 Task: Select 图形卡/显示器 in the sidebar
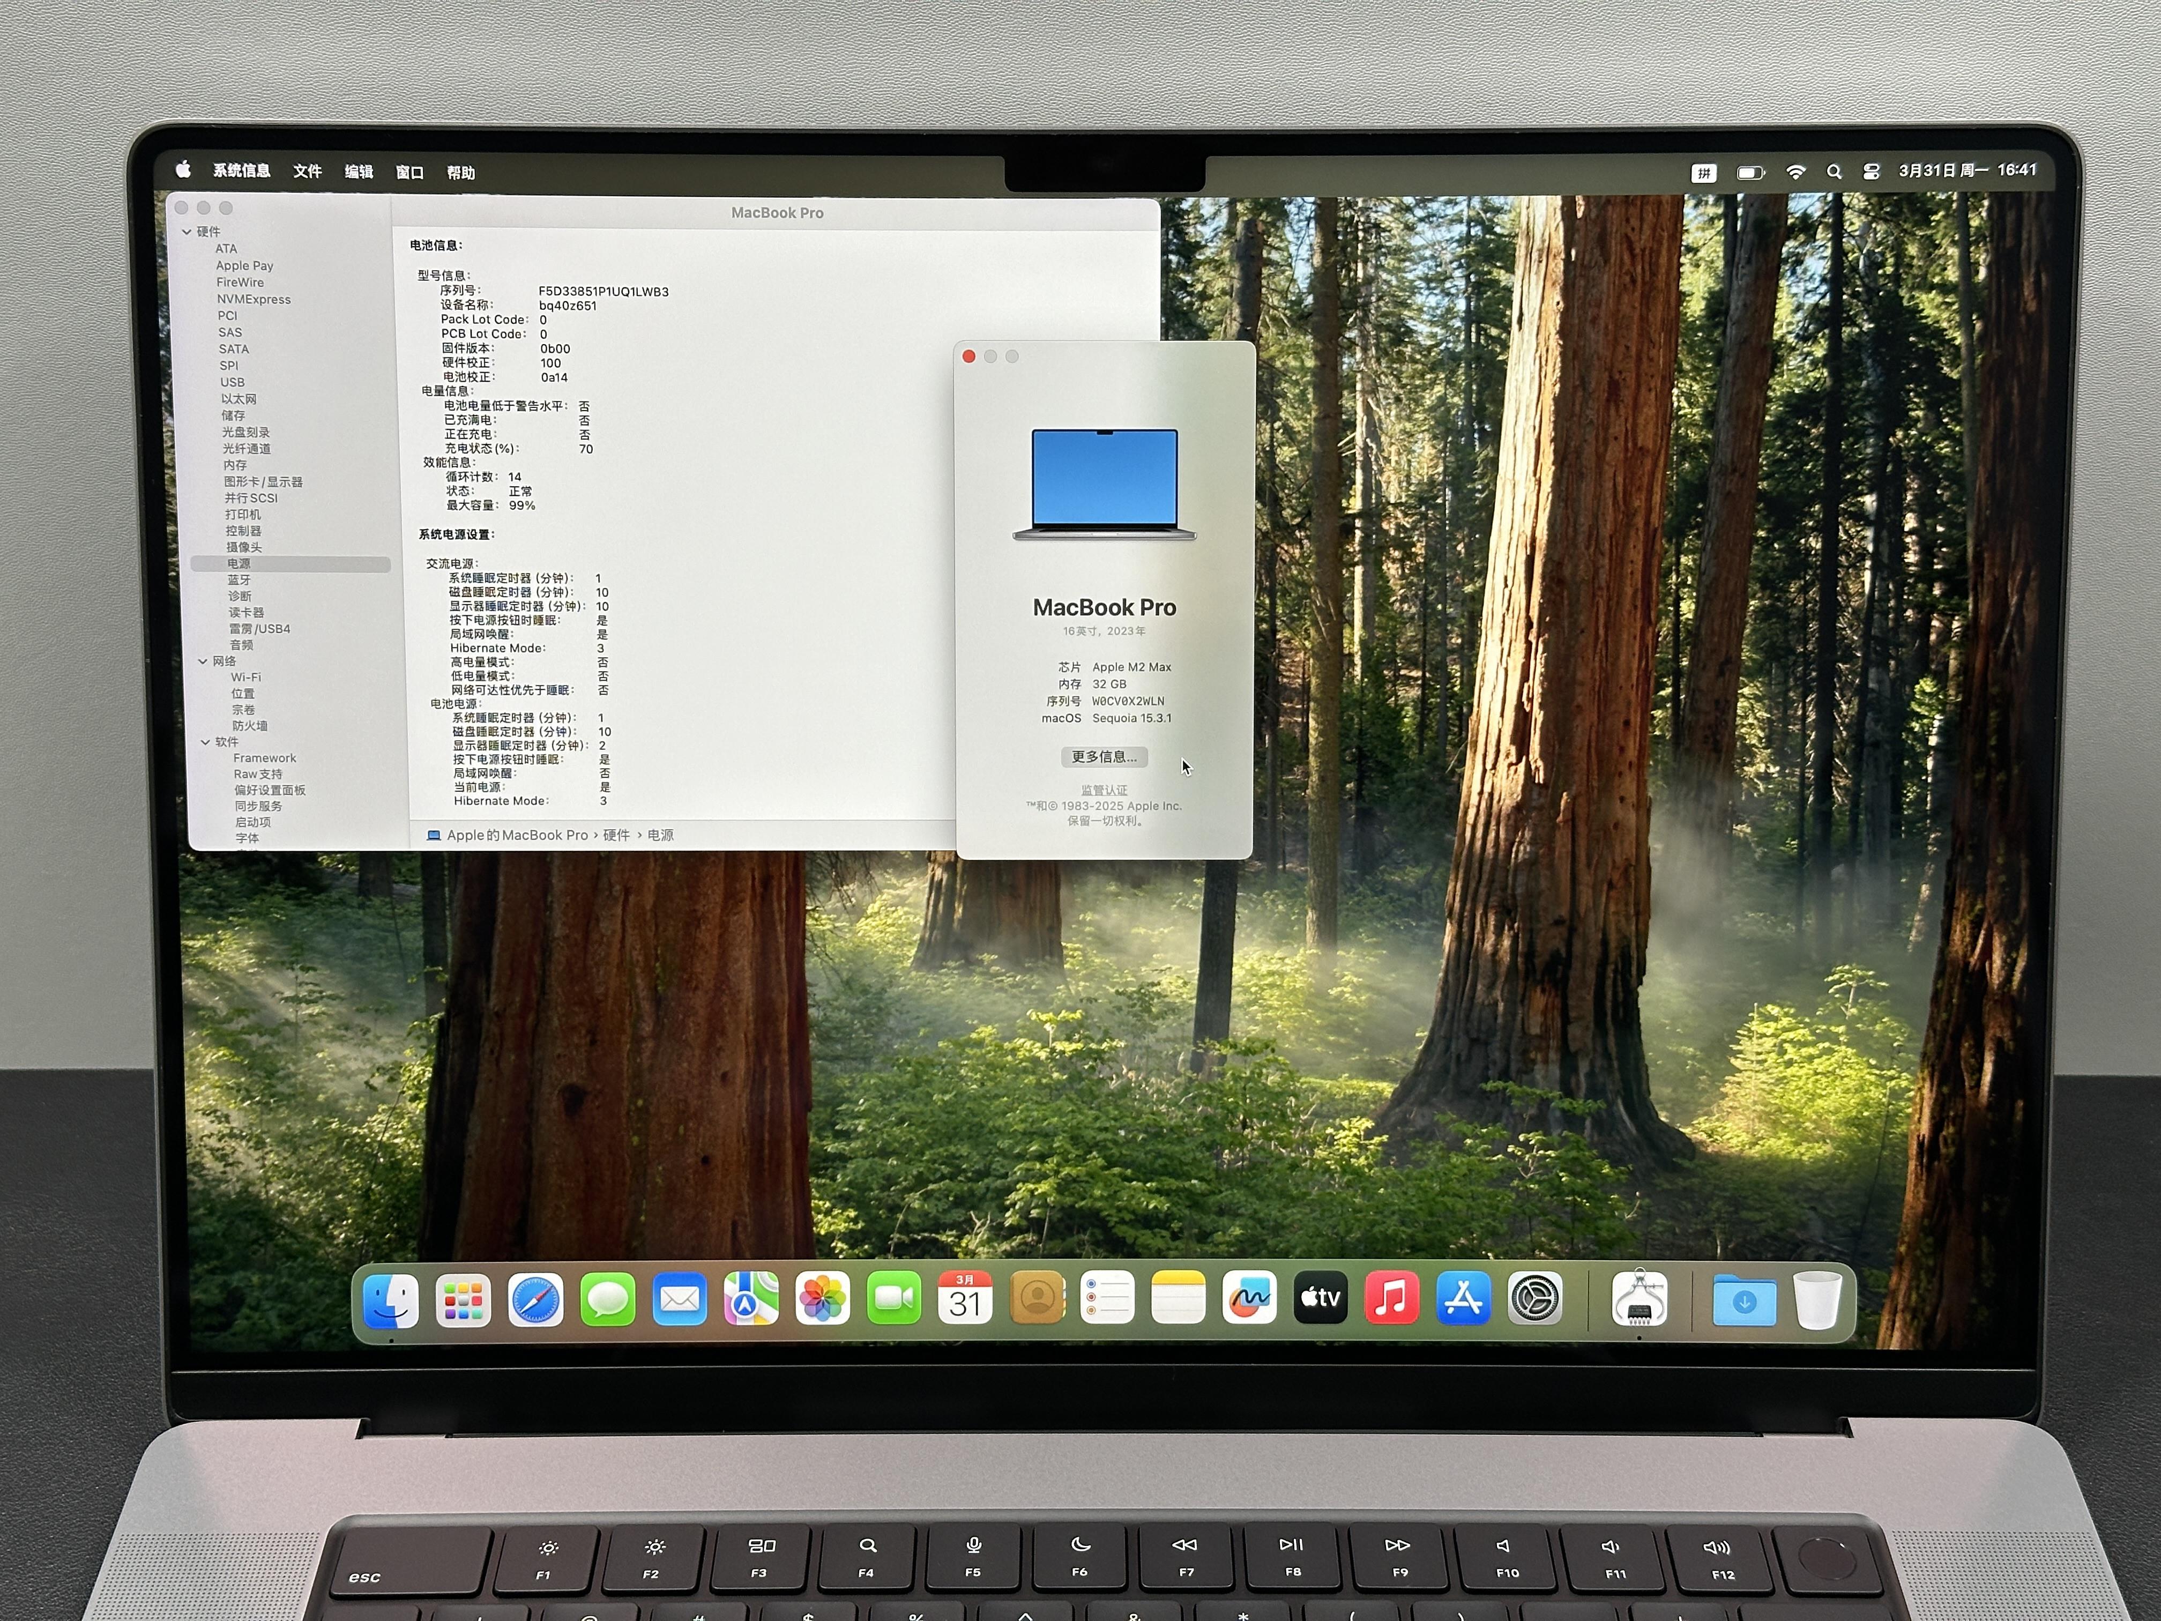[263, 482]
